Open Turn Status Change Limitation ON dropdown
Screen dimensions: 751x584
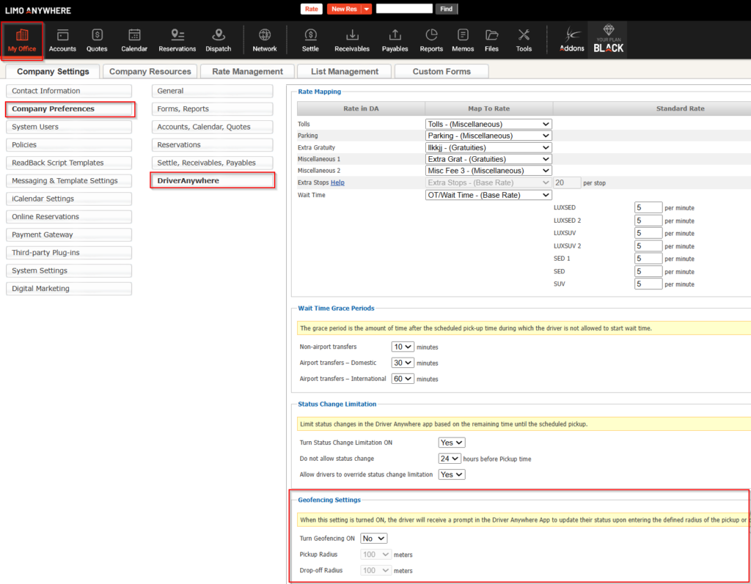(451, 443)
